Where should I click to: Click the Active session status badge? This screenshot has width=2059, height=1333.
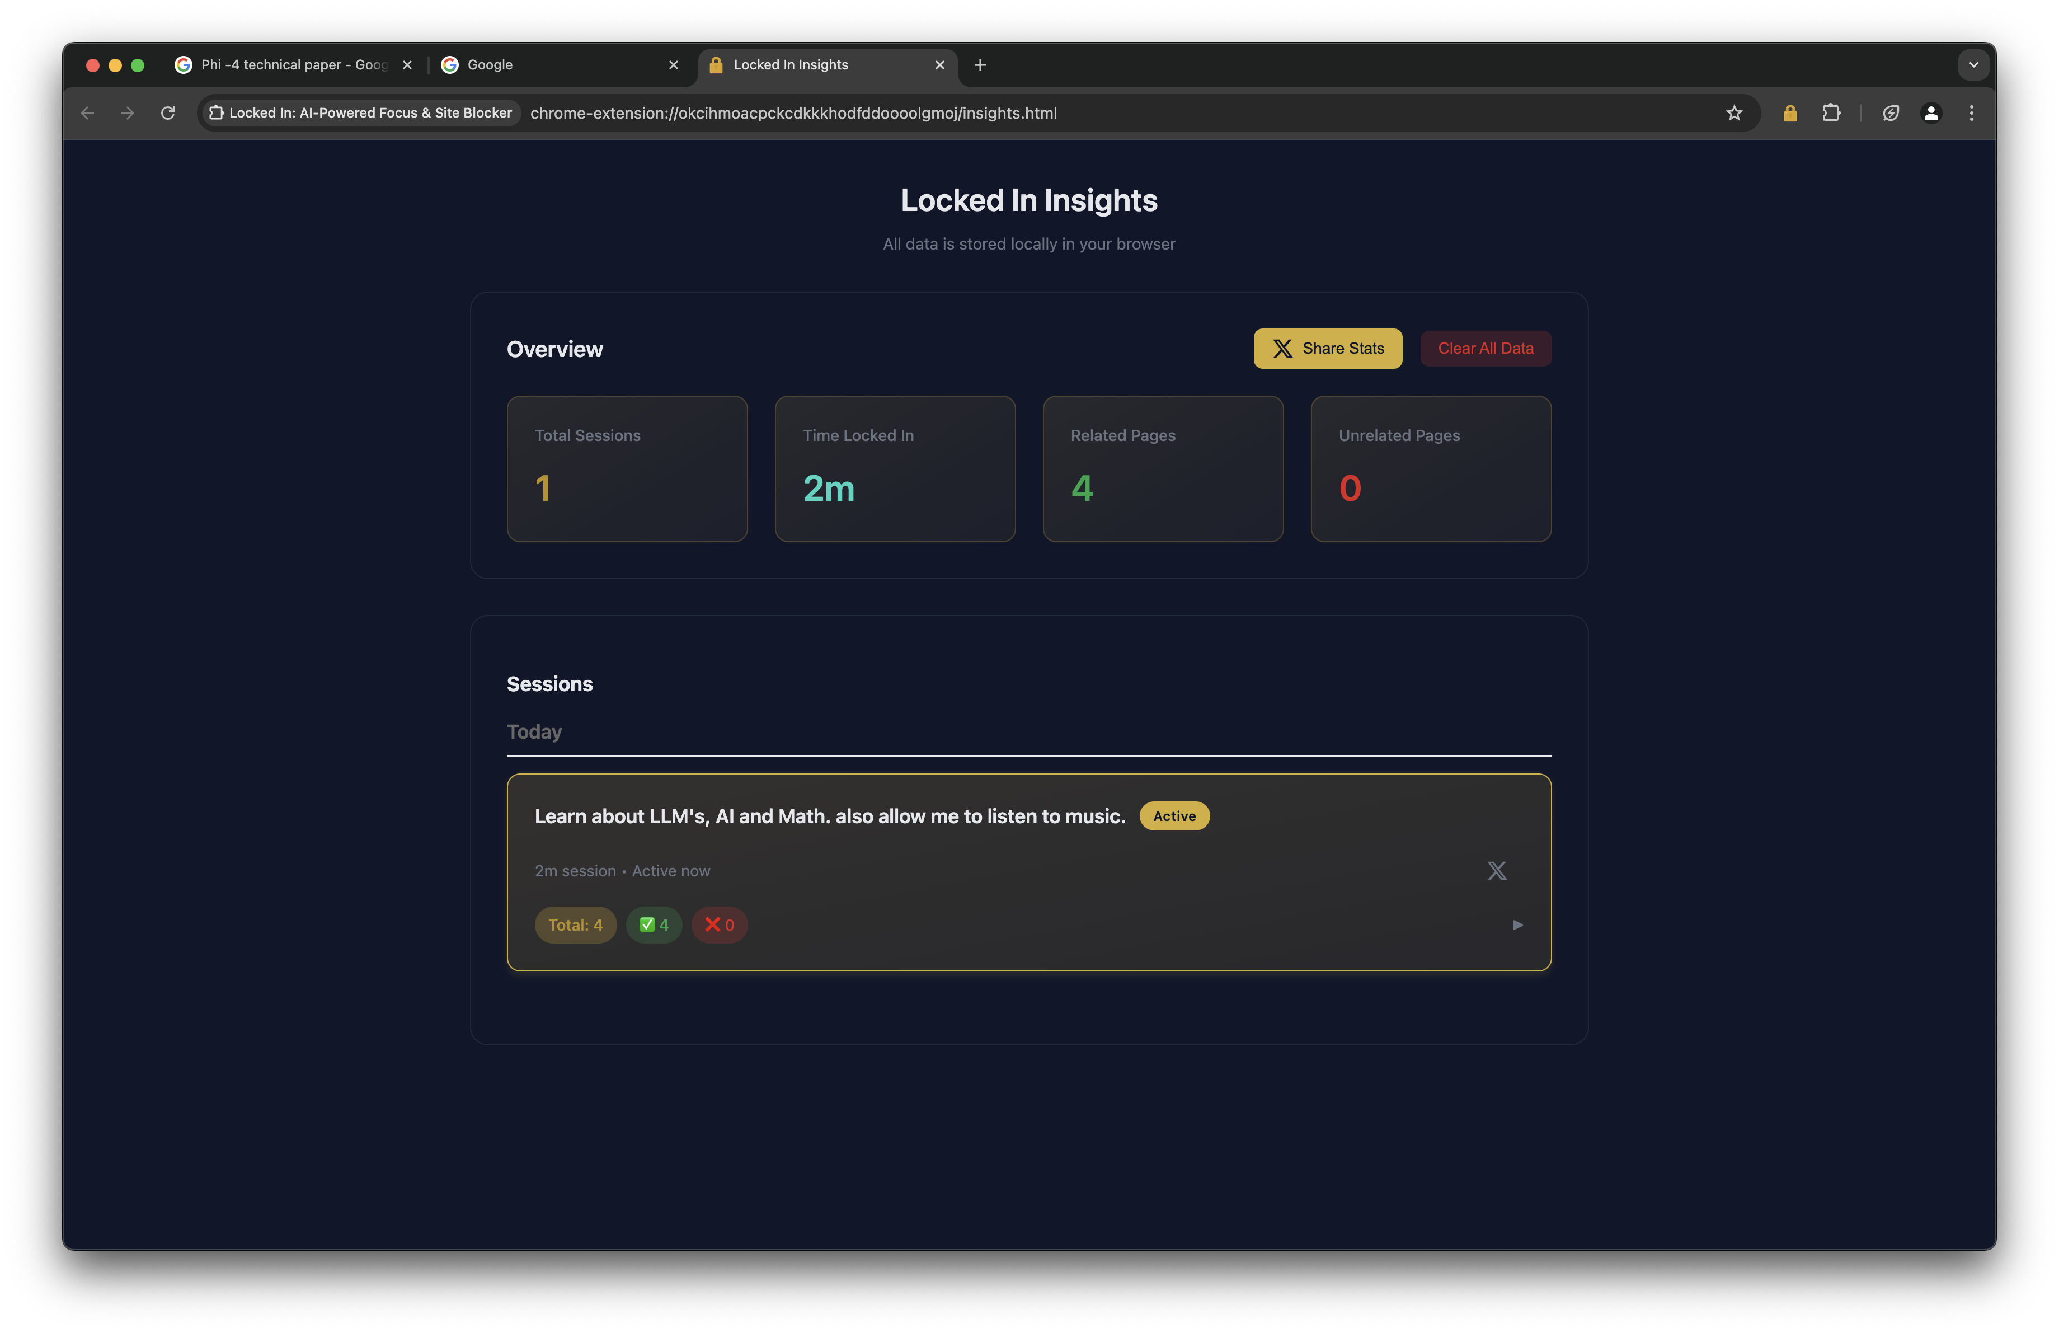pyautogui.click(x=1174, y=816)
